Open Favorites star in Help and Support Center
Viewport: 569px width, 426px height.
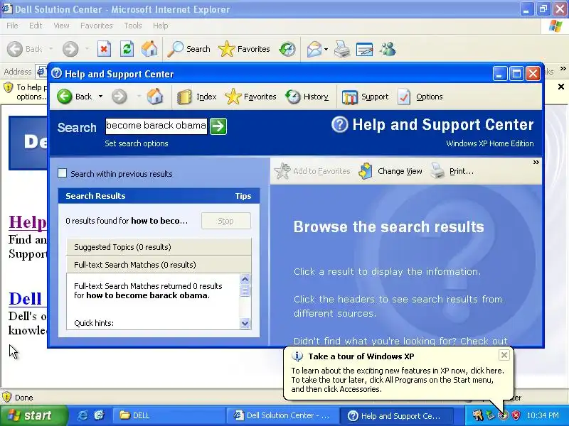(x=233, y=97)
